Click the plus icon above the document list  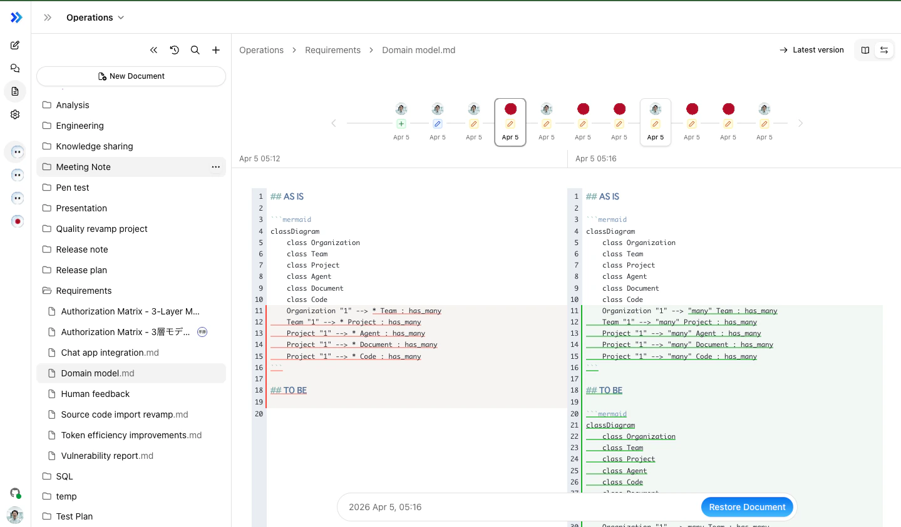pos(216,50)
